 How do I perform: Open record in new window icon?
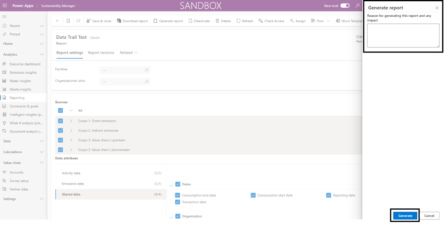[x=78, y=21]
